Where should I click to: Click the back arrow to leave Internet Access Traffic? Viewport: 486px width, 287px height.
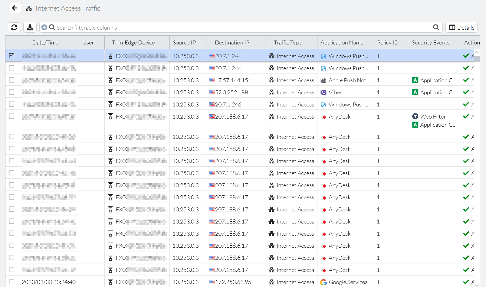(15, 8)
